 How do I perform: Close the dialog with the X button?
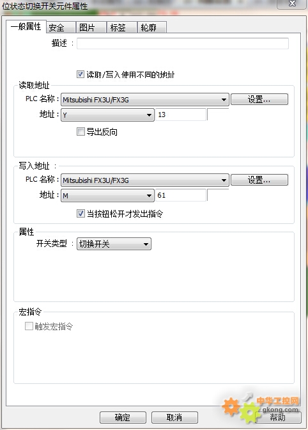pyautogui.click(x=292, y=4)
